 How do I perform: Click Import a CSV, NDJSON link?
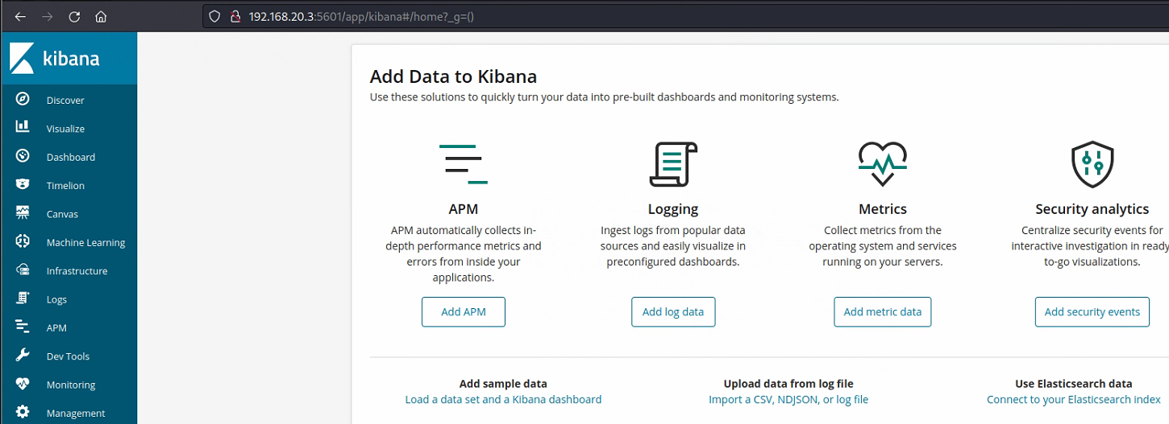click(788, 400)
